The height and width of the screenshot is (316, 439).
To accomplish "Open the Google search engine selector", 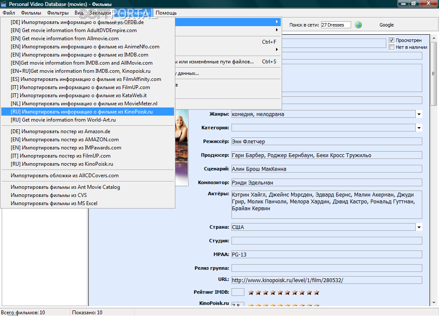I will tap(386, 25).
